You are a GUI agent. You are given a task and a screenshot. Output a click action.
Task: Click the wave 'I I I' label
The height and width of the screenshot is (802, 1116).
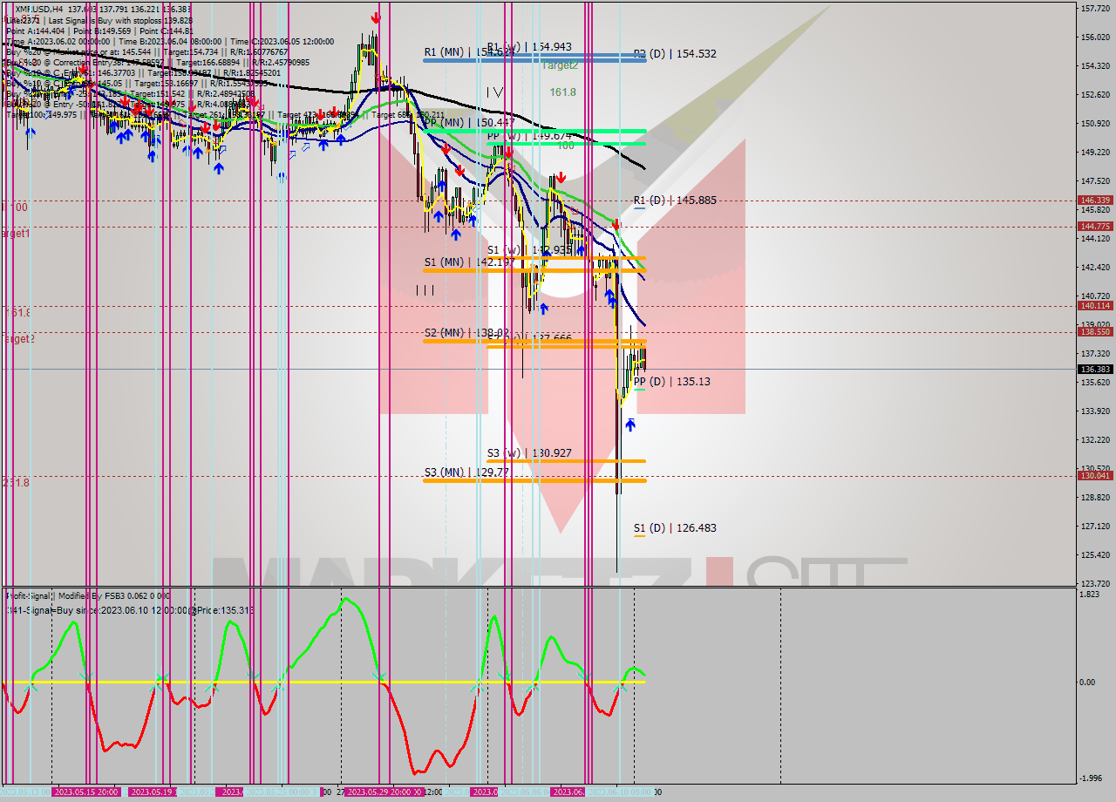425,290
